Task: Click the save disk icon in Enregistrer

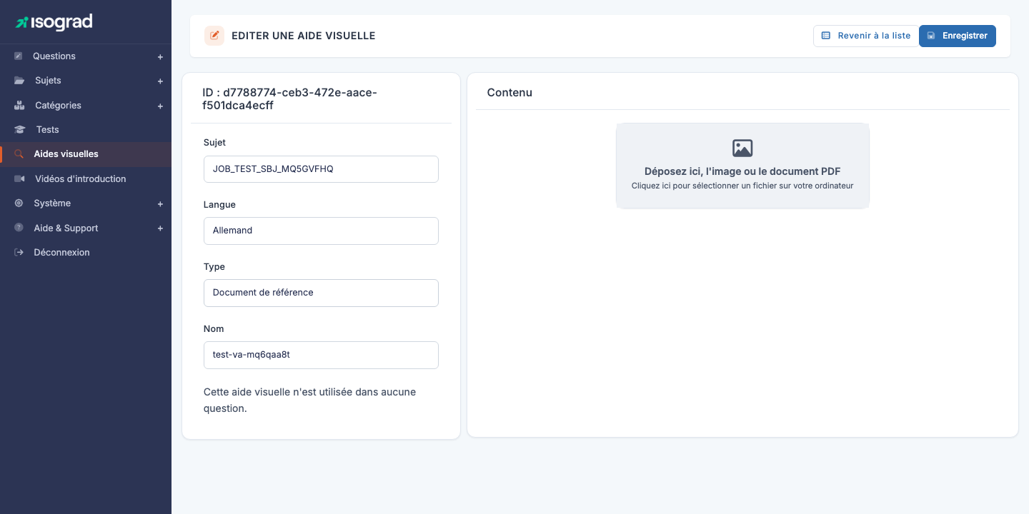Action: click(x=931, y=36)
